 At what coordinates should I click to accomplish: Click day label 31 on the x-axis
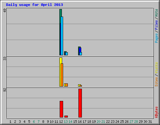(x=150, y=122)
